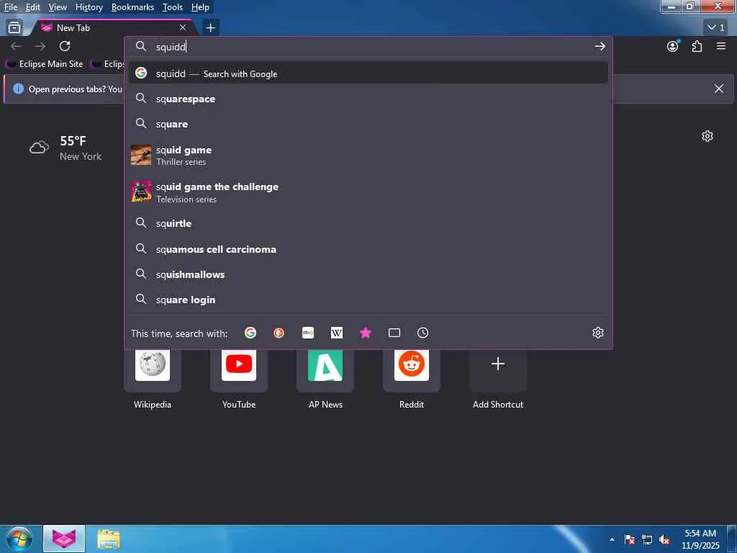This screenshot has width=737, height=553.
Task: Click the muted volume tray icon
Action: (x=664, y=539)
